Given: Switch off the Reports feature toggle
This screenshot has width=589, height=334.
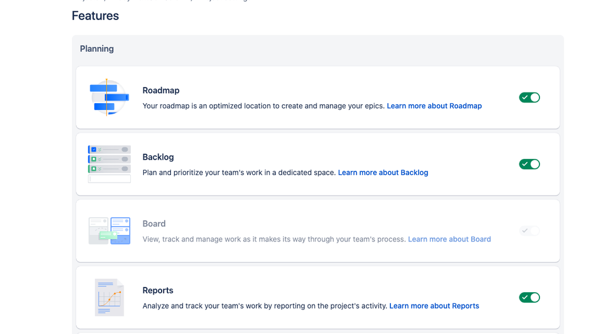Looking at the screenshot, I should point(529,297).
